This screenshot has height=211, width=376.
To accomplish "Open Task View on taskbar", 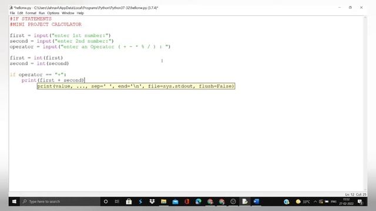I will click(x=117, y=202).
